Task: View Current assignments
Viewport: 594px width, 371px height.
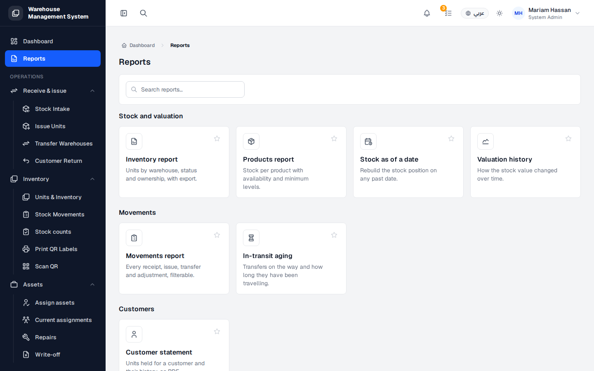Action: (x=59, y=320)
